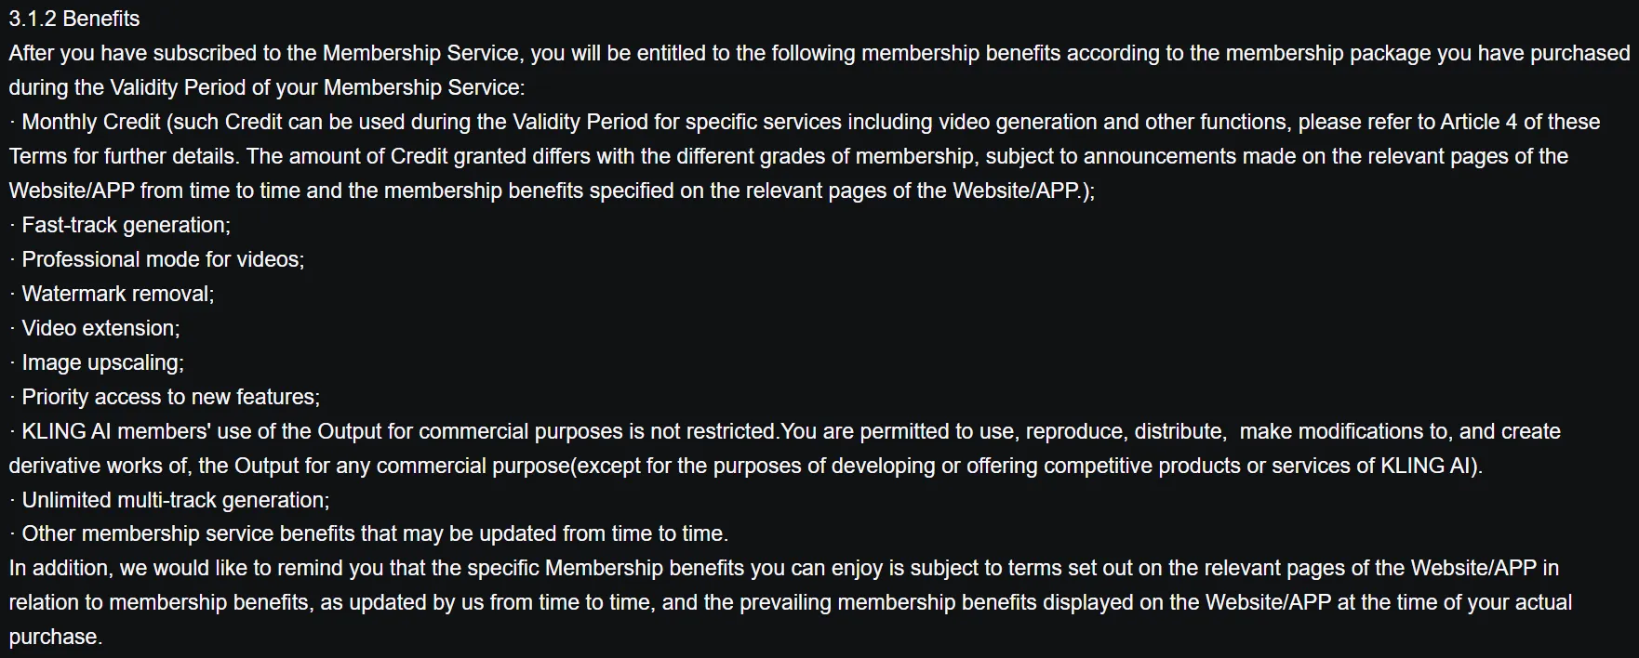Click the phrase "relation to membership benefits"

coord(158,602)
